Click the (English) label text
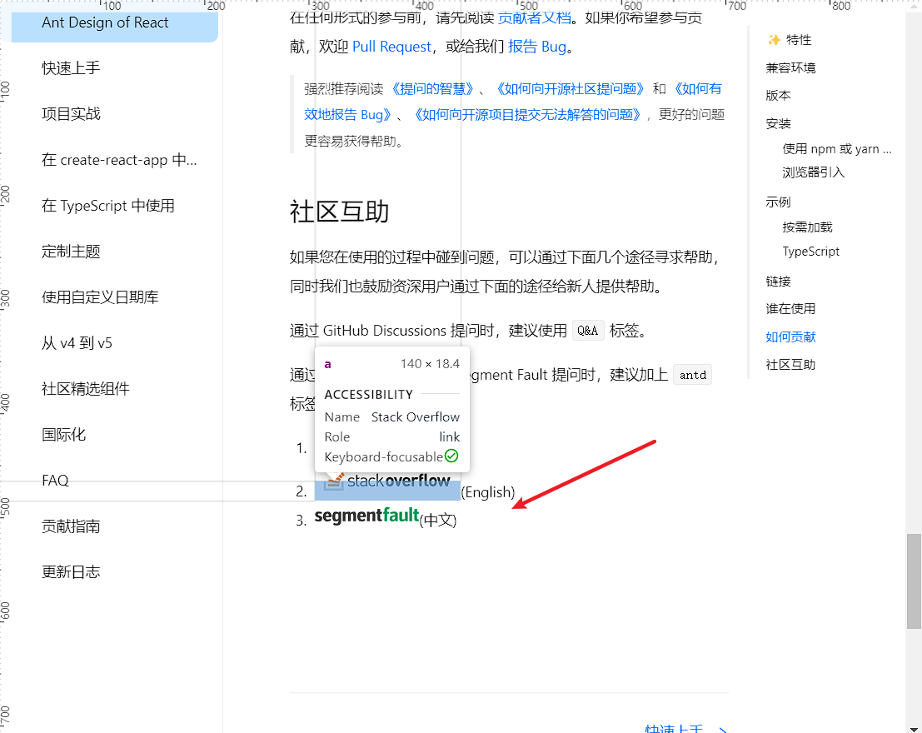Viewport: 922px width, 733px height. click(x=488, y=491)
